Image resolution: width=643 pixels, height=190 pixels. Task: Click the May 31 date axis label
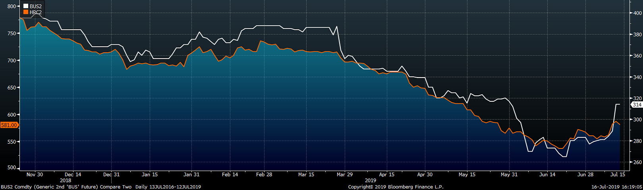pos(509,175)
